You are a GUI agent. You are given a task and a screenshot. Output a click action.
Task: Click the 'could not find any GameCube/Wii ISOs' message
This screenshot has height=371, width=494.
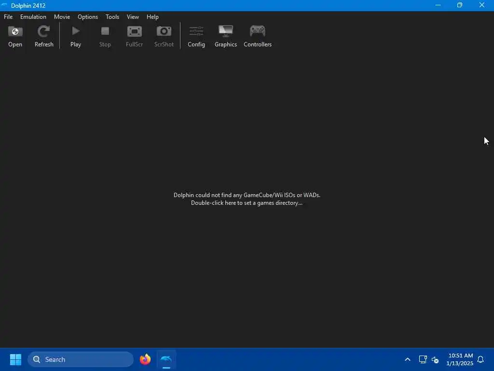[247, 195]
